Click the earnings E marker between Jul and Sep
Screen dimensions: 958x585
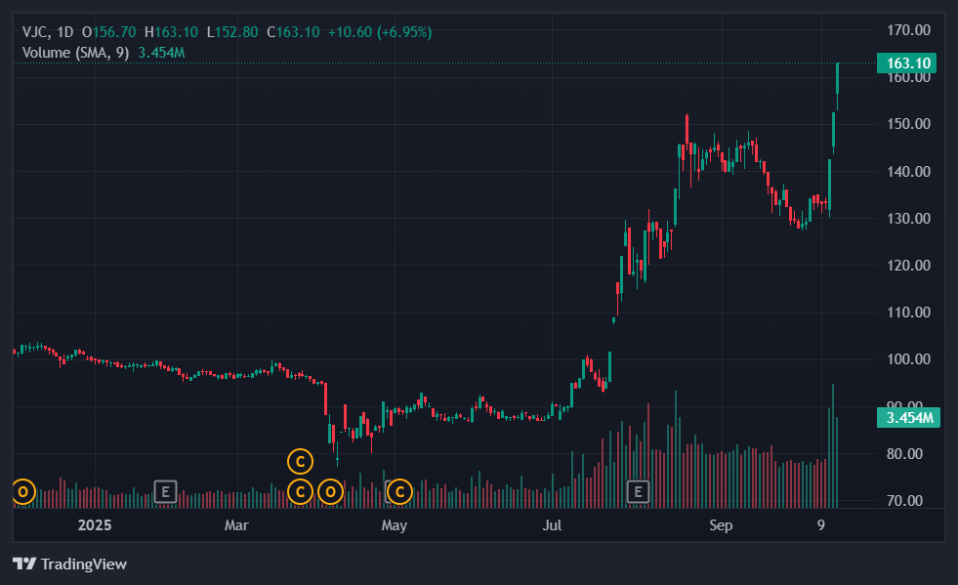pos(640,490)
